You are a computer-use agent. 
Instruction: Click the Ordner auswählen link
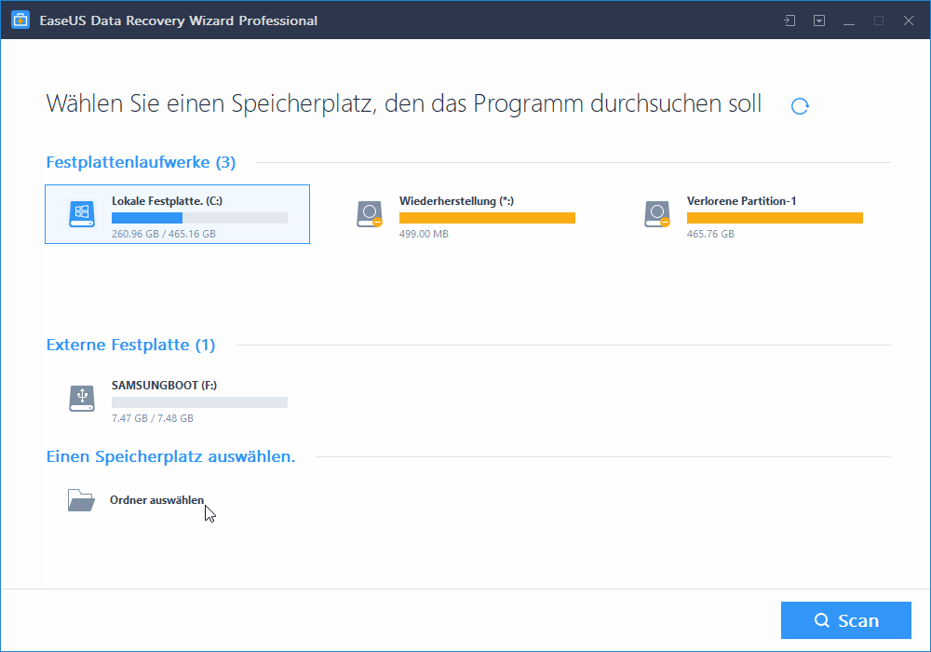pyautogui.click(x=156, y=500)
